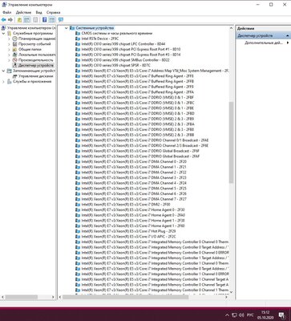This screenshot has height=321, width=291.
Task: Click the Back arrow toolbar icon
Action: (3, 20)
